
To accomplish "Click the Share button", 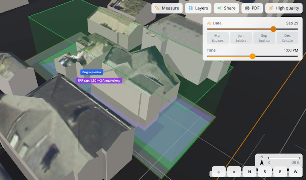I will [x=226, y=8].
